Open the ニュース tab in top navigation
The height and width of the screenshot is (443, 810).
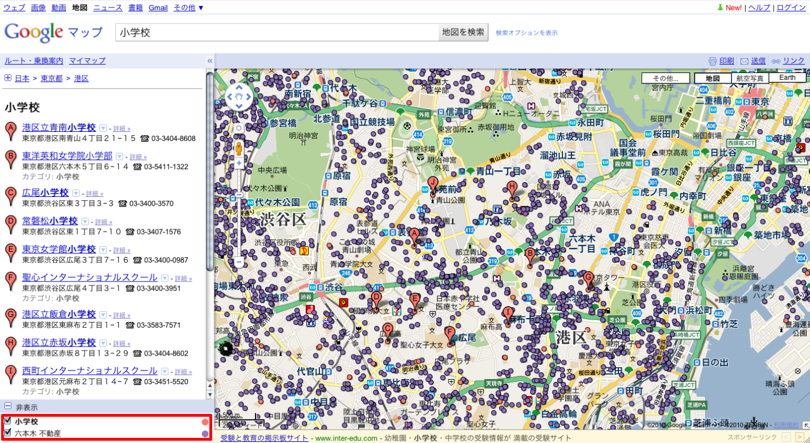108,7
